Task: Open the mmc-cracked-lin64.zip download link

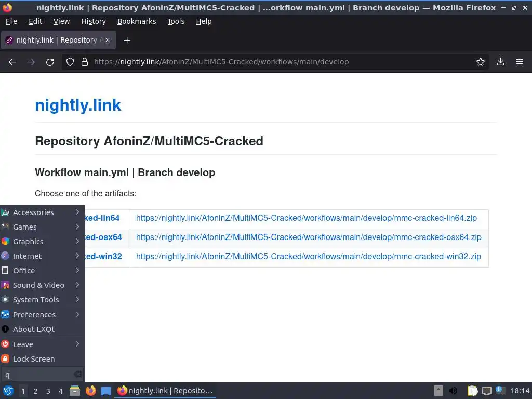Action: click(307, 218)
